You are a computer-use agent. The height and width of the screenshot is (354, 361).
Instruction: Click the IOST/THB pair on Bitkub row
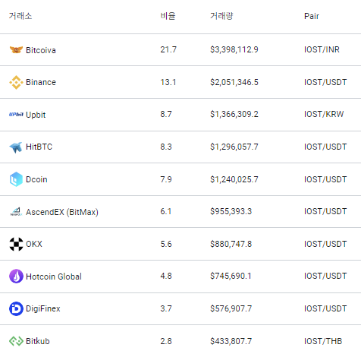(x=323, y=341)
